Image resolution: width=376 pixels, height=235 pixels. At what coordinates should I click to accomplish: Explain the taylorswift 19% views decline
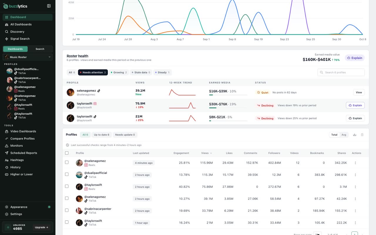pyautogui.click(x=355, y=105)
